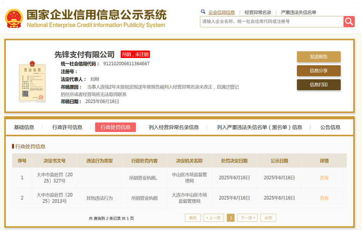This screenshot has height=230, width=362.
Task: Click the 行政处罚信息 section heading
Action: click(x=30, y=146)
